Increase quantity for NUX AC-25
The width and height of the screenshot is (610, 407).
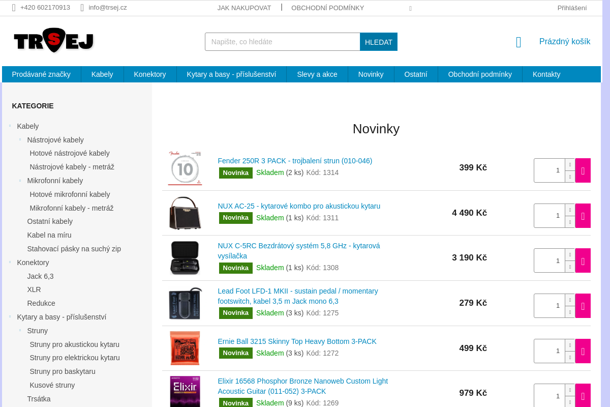(x=570, y=210)
